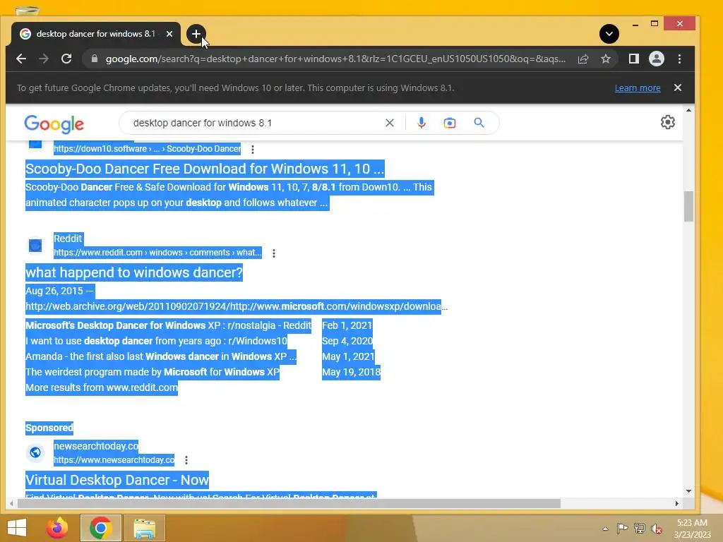The height and width of the screenshot is (542, 723).
Task: Open the network tray icon
Action: (x=640, y=529)
